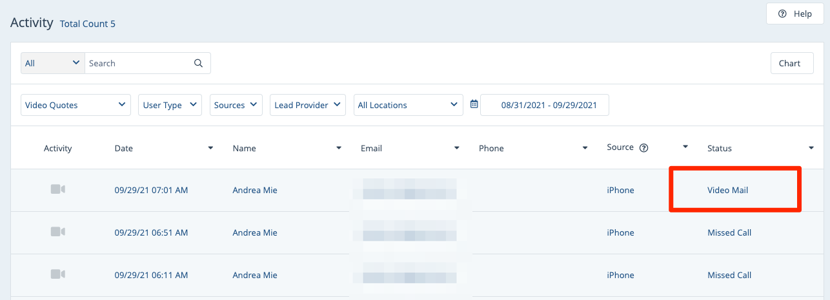The image size is (830, 300).
Task: Open Andrea Mie's Video Mail entry name
Action: point(255,190)
